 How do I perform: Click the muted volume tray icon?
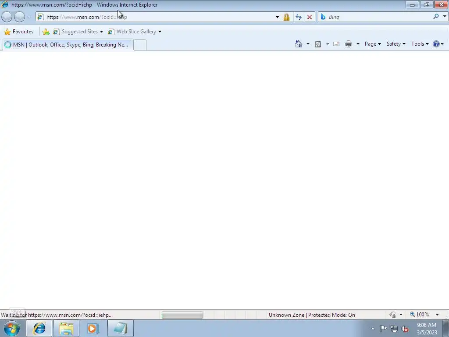pyautogui.click(x=405, y=329)
